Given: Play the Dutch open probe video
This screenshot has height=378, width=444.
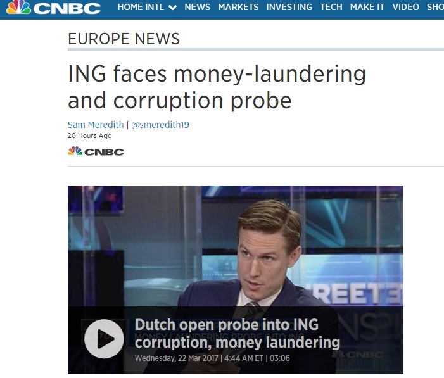Looking at the screenshot, I should [x=104, y=339].
